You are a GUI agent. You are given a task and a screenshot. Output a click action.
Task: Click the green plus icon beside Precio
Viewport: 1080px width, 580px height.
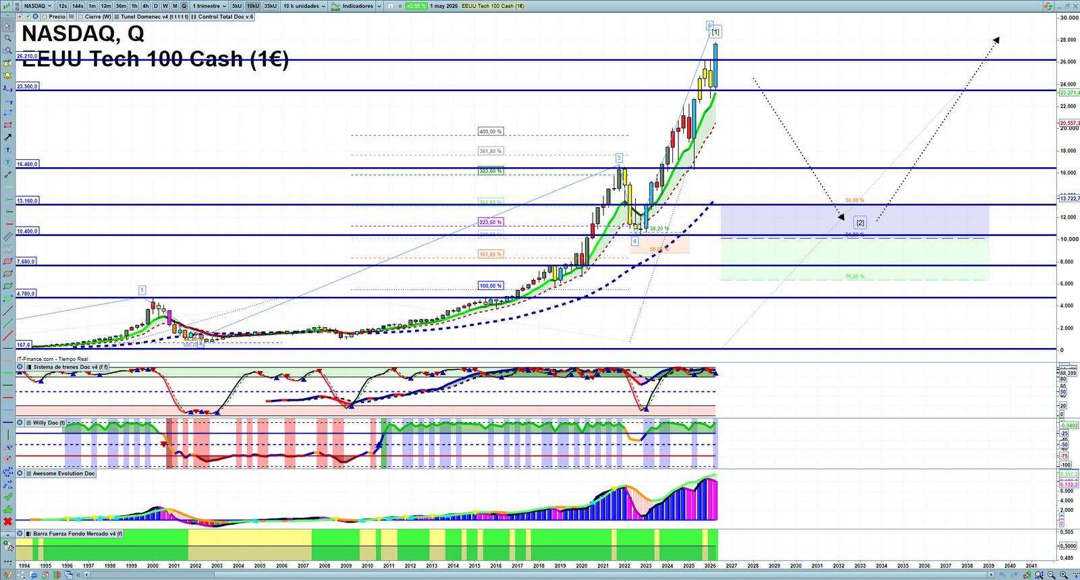(x=28, y=17)
